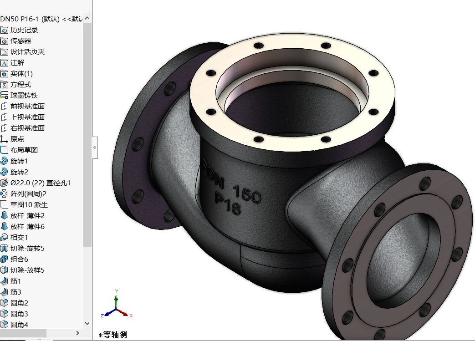Click the 右视基准面 plane icon
The image size is (475, 341).
coord(4,128)
